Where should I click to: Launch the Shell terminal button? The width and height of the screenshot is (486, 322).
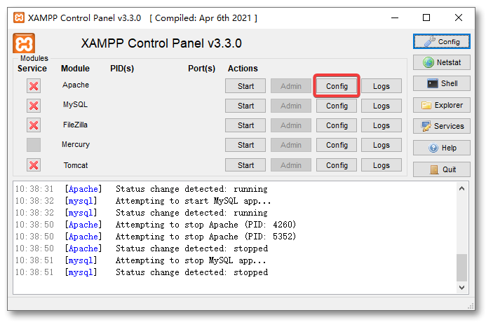pyautogui.click(x=441, y=83)
